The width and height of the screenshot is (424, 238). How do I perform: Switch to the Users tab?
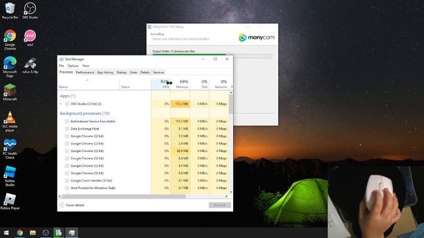coord(133,72)
